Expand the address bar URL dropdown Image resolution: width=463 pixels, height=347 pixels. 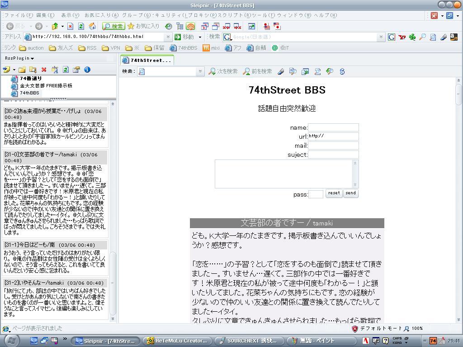click(x=168, y=37)
